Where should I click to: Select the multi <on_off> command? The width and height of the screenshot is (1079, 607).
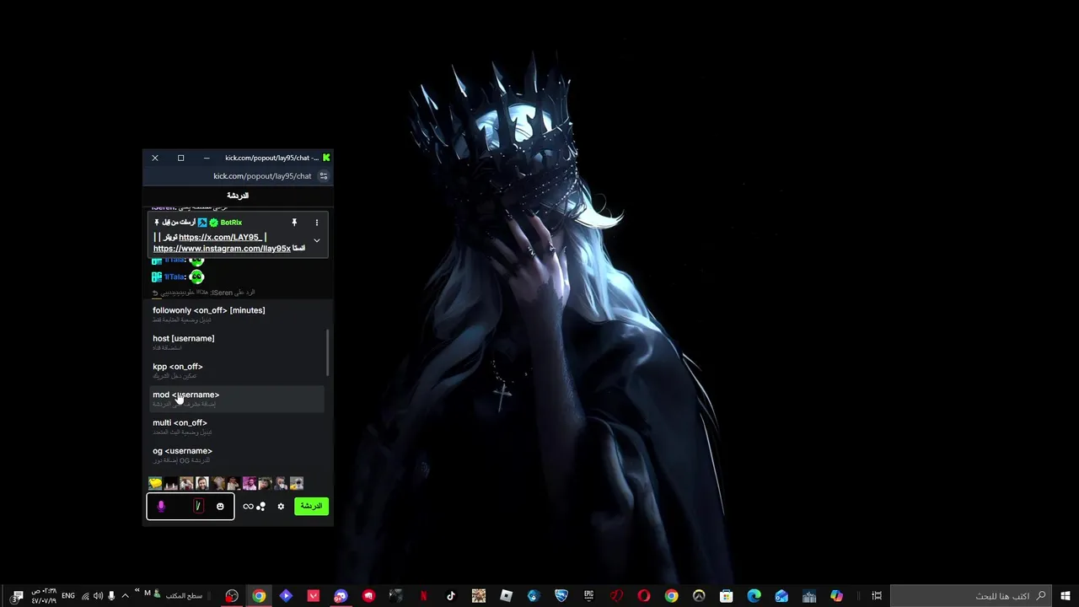click(x=236, y=427)
